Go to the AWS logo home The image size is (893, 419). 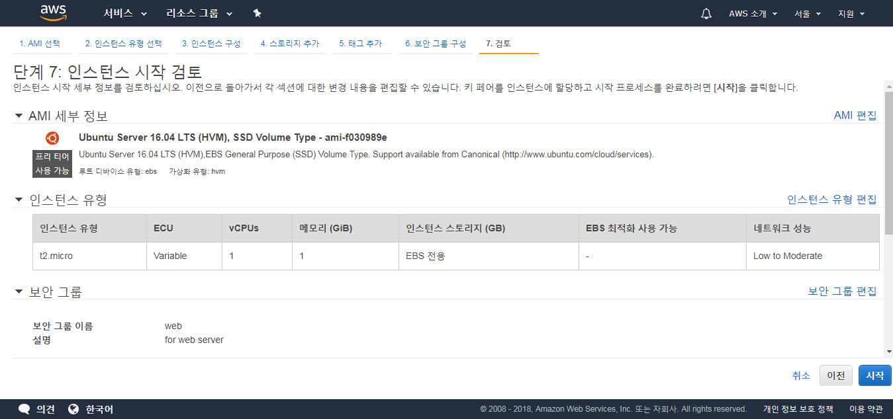pyautogui.click(x=54, y=12)
